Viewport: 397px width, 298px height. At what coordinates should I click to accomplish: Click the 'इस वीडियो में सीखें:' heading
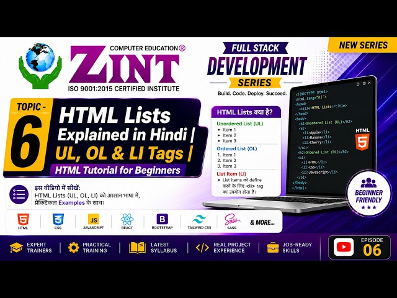coord(58,188)
